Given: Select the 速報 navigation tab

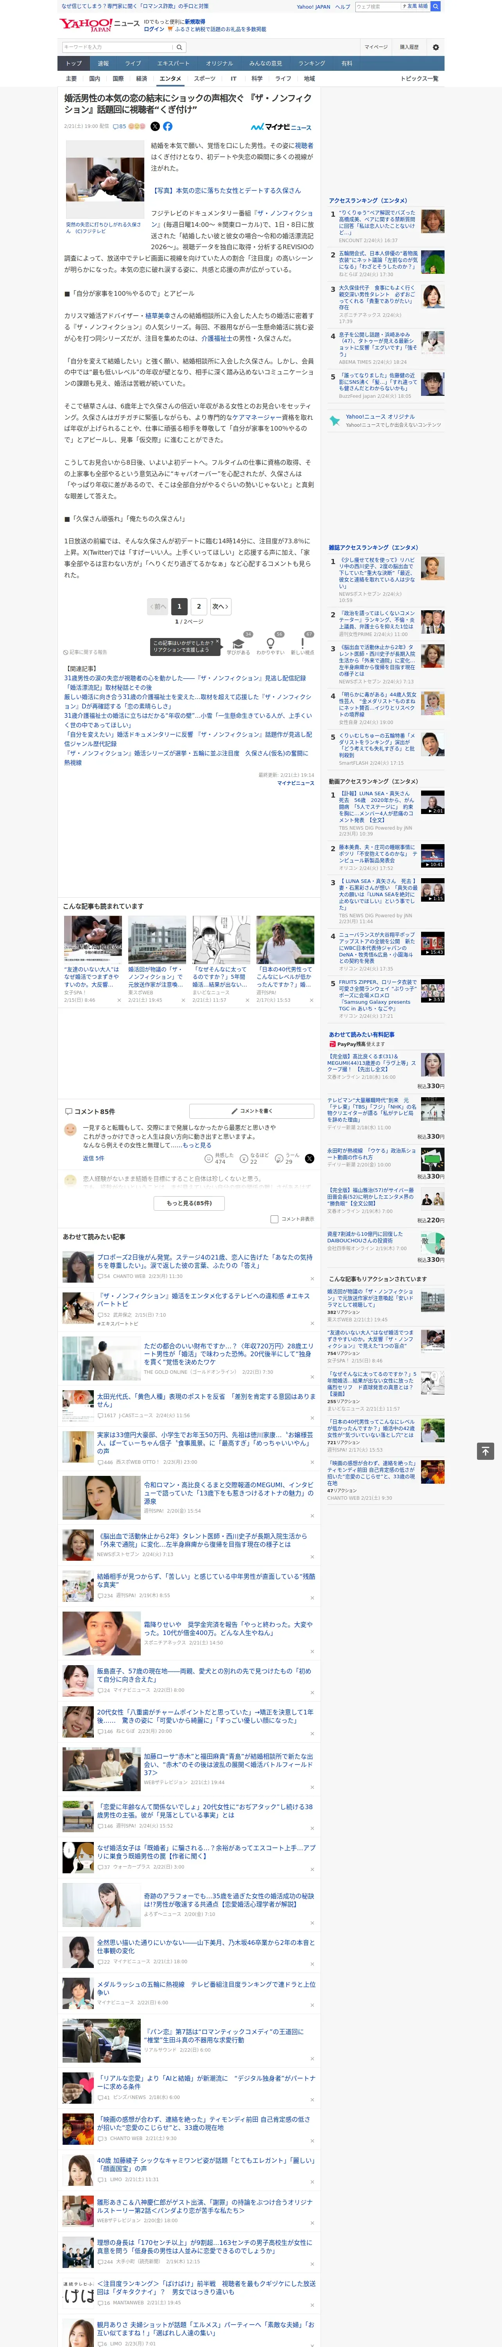Looking at the screenshot, I should pyautogui.click(x=103, y=64).
